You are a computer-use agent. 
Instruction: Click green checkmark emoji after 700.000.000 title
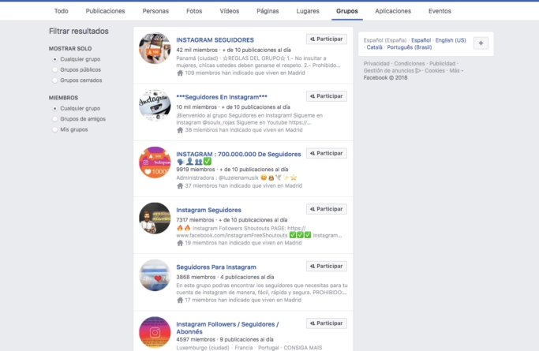pos(208,161)
